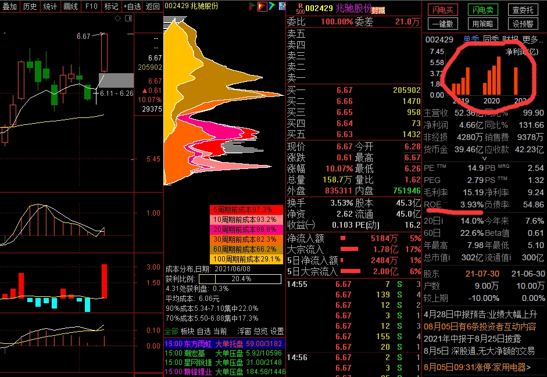Image resolution: width=547 pixels, height=377 pixels.
Task: Open the 深股通,无大净额的交易 notice
Action: (479, 351)
